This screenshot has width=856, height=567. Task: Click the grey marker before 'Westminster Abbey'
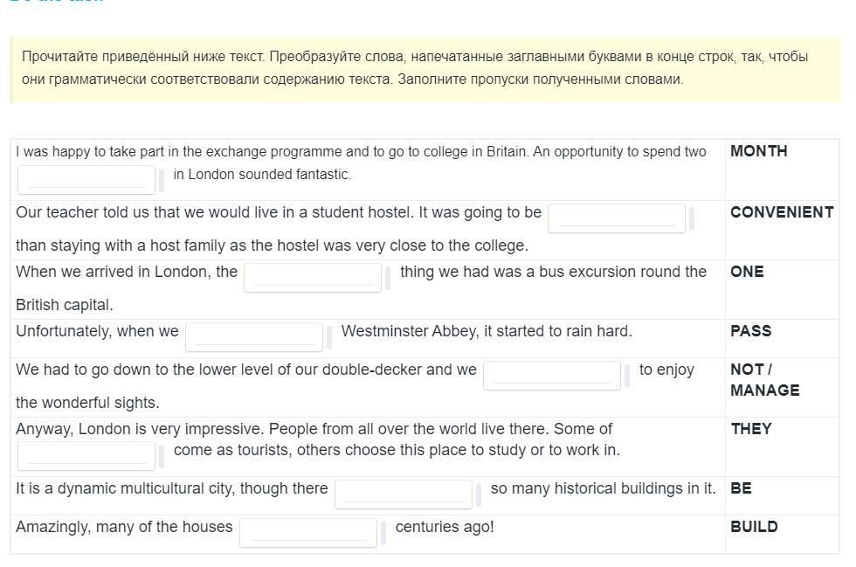tap(329, 337)
